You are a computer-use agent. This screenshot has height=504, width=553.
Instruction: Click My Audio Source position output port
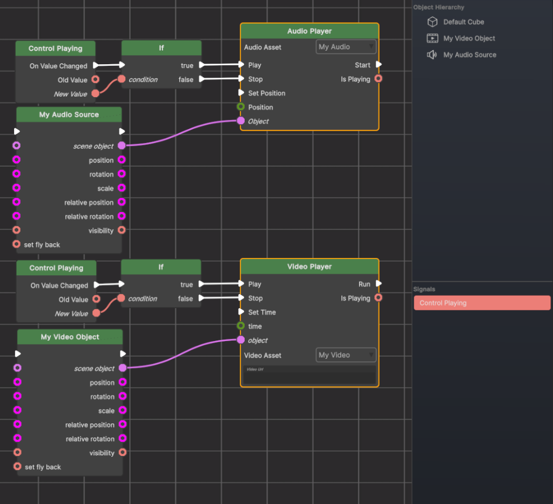(x=122, y=160)
